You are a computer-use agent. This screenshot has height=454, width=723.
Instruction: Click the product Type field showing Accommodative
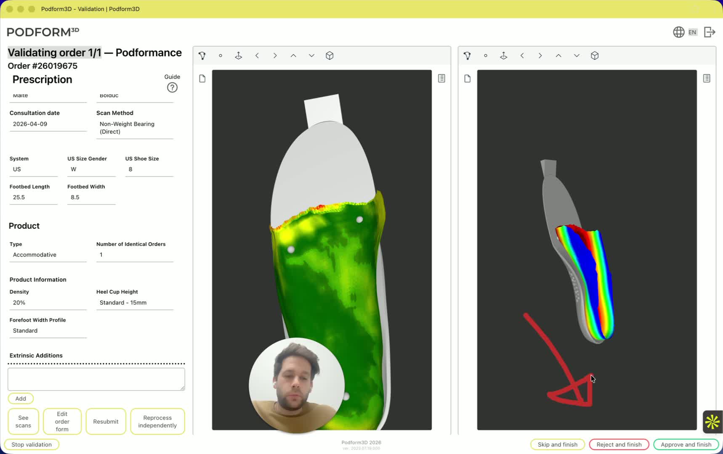(x=48, y=255)
